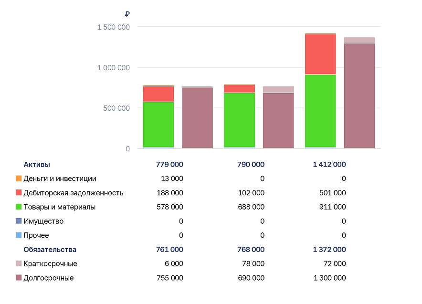This screenshot has height=304, width=422.
Task: Select the short-term value 6 000
Action: click(174, 263)
